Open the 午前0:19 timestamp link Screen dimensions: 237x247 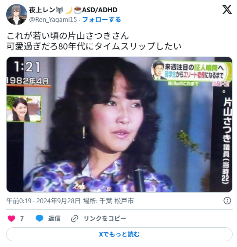(x=19, y=201)
